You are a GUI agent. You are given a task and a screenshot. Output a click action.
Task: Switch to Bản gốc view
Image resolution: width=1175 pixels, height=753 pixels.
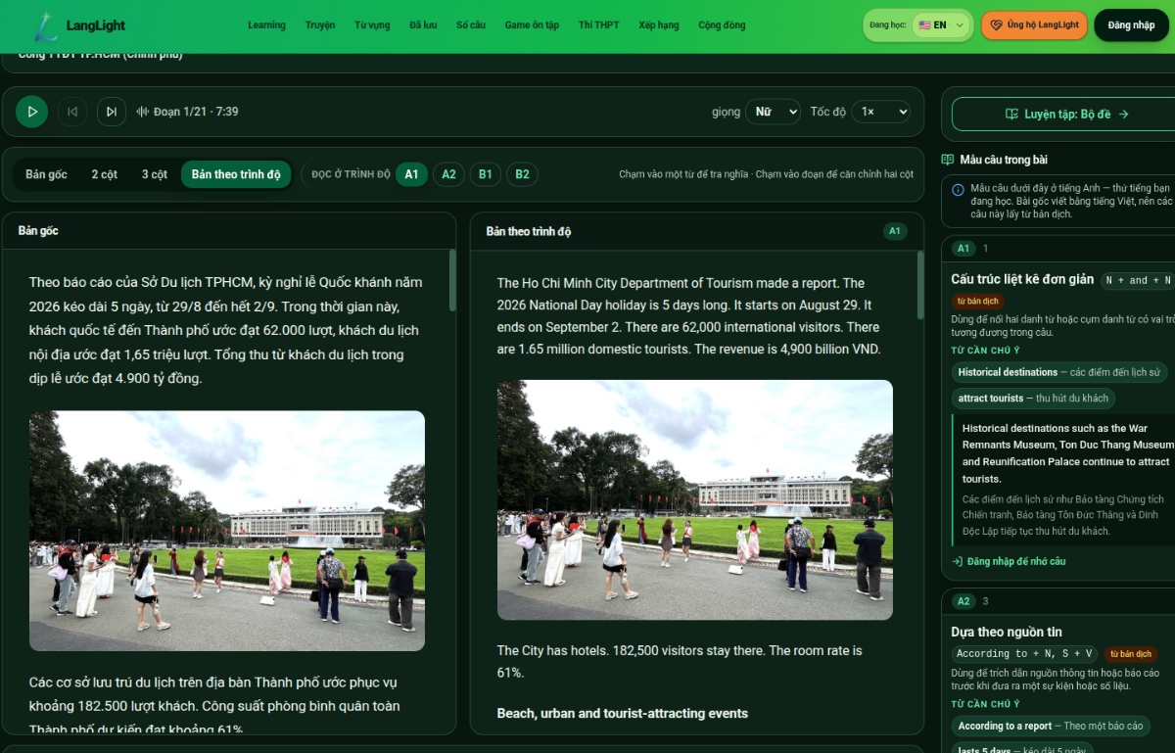pyautogui.click(x=46, y=174)
